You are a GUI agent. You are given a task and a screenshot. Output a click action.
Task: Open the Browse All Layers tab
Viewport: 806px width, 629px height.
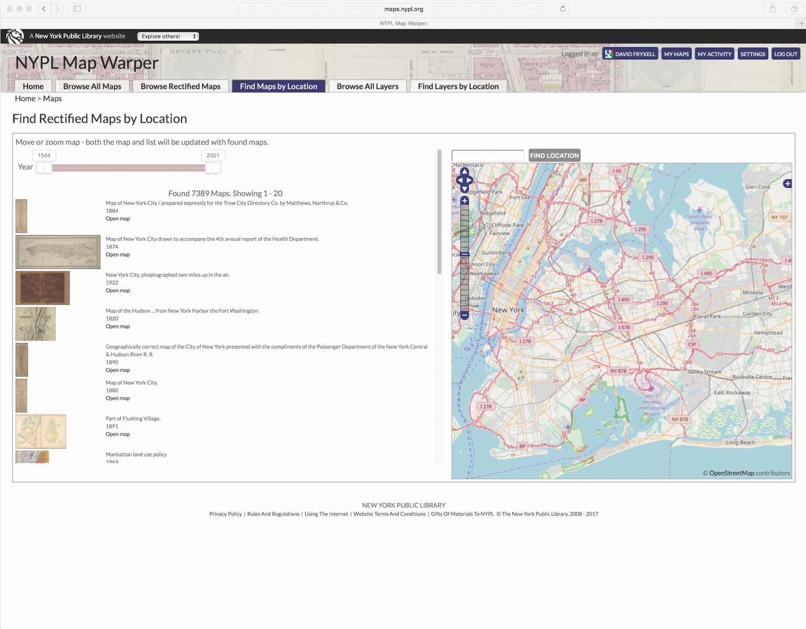(x=367, y=86)
